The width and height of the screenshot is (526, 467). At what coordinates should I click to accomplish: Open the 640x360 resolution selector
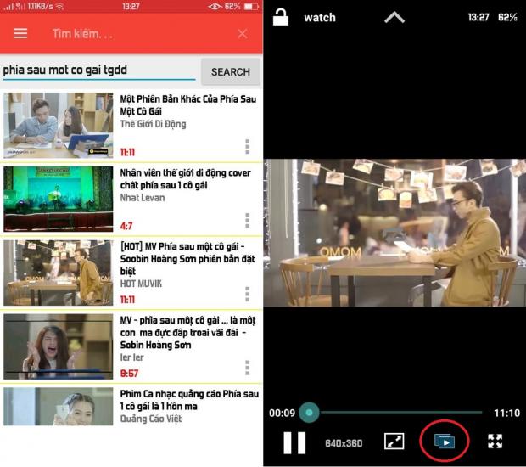(344, 442)
